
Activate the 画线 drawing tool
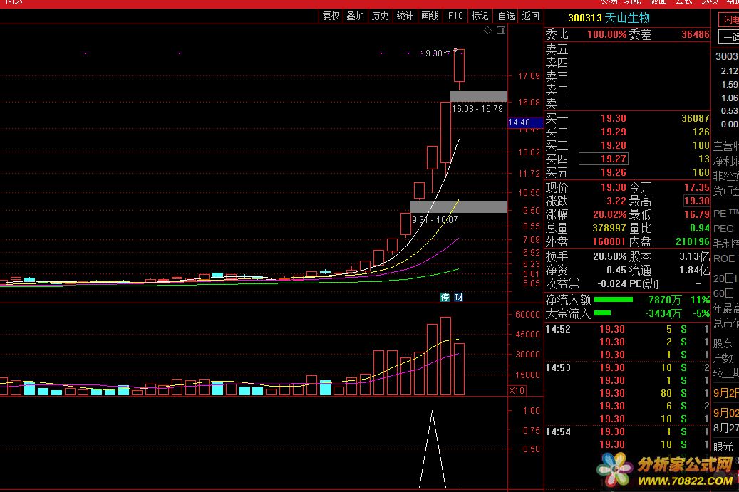[x=430, y=16]
